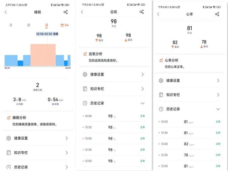Open 知识专栏 on the 心率 screen

coord(189,95)
